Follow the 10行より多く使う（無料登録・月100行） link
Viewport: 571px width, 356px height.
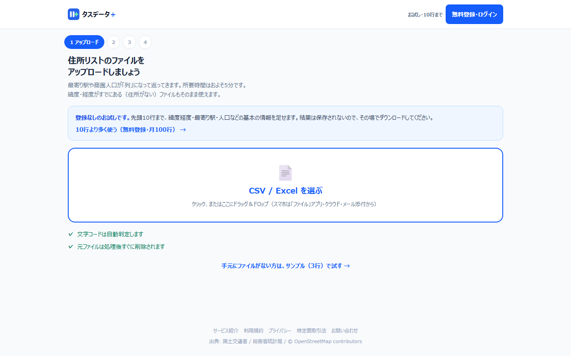[131, 129]
